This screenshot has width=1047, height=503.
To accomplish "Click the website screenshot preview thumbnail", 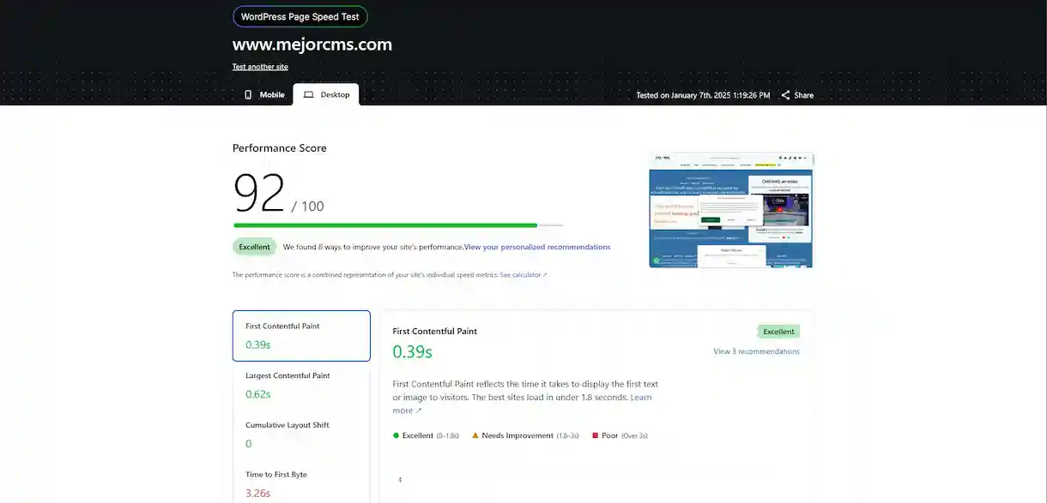I will coord(730,211).
